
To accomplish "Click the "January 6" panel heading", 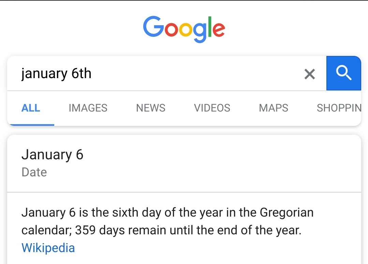I will coord(53,155).
